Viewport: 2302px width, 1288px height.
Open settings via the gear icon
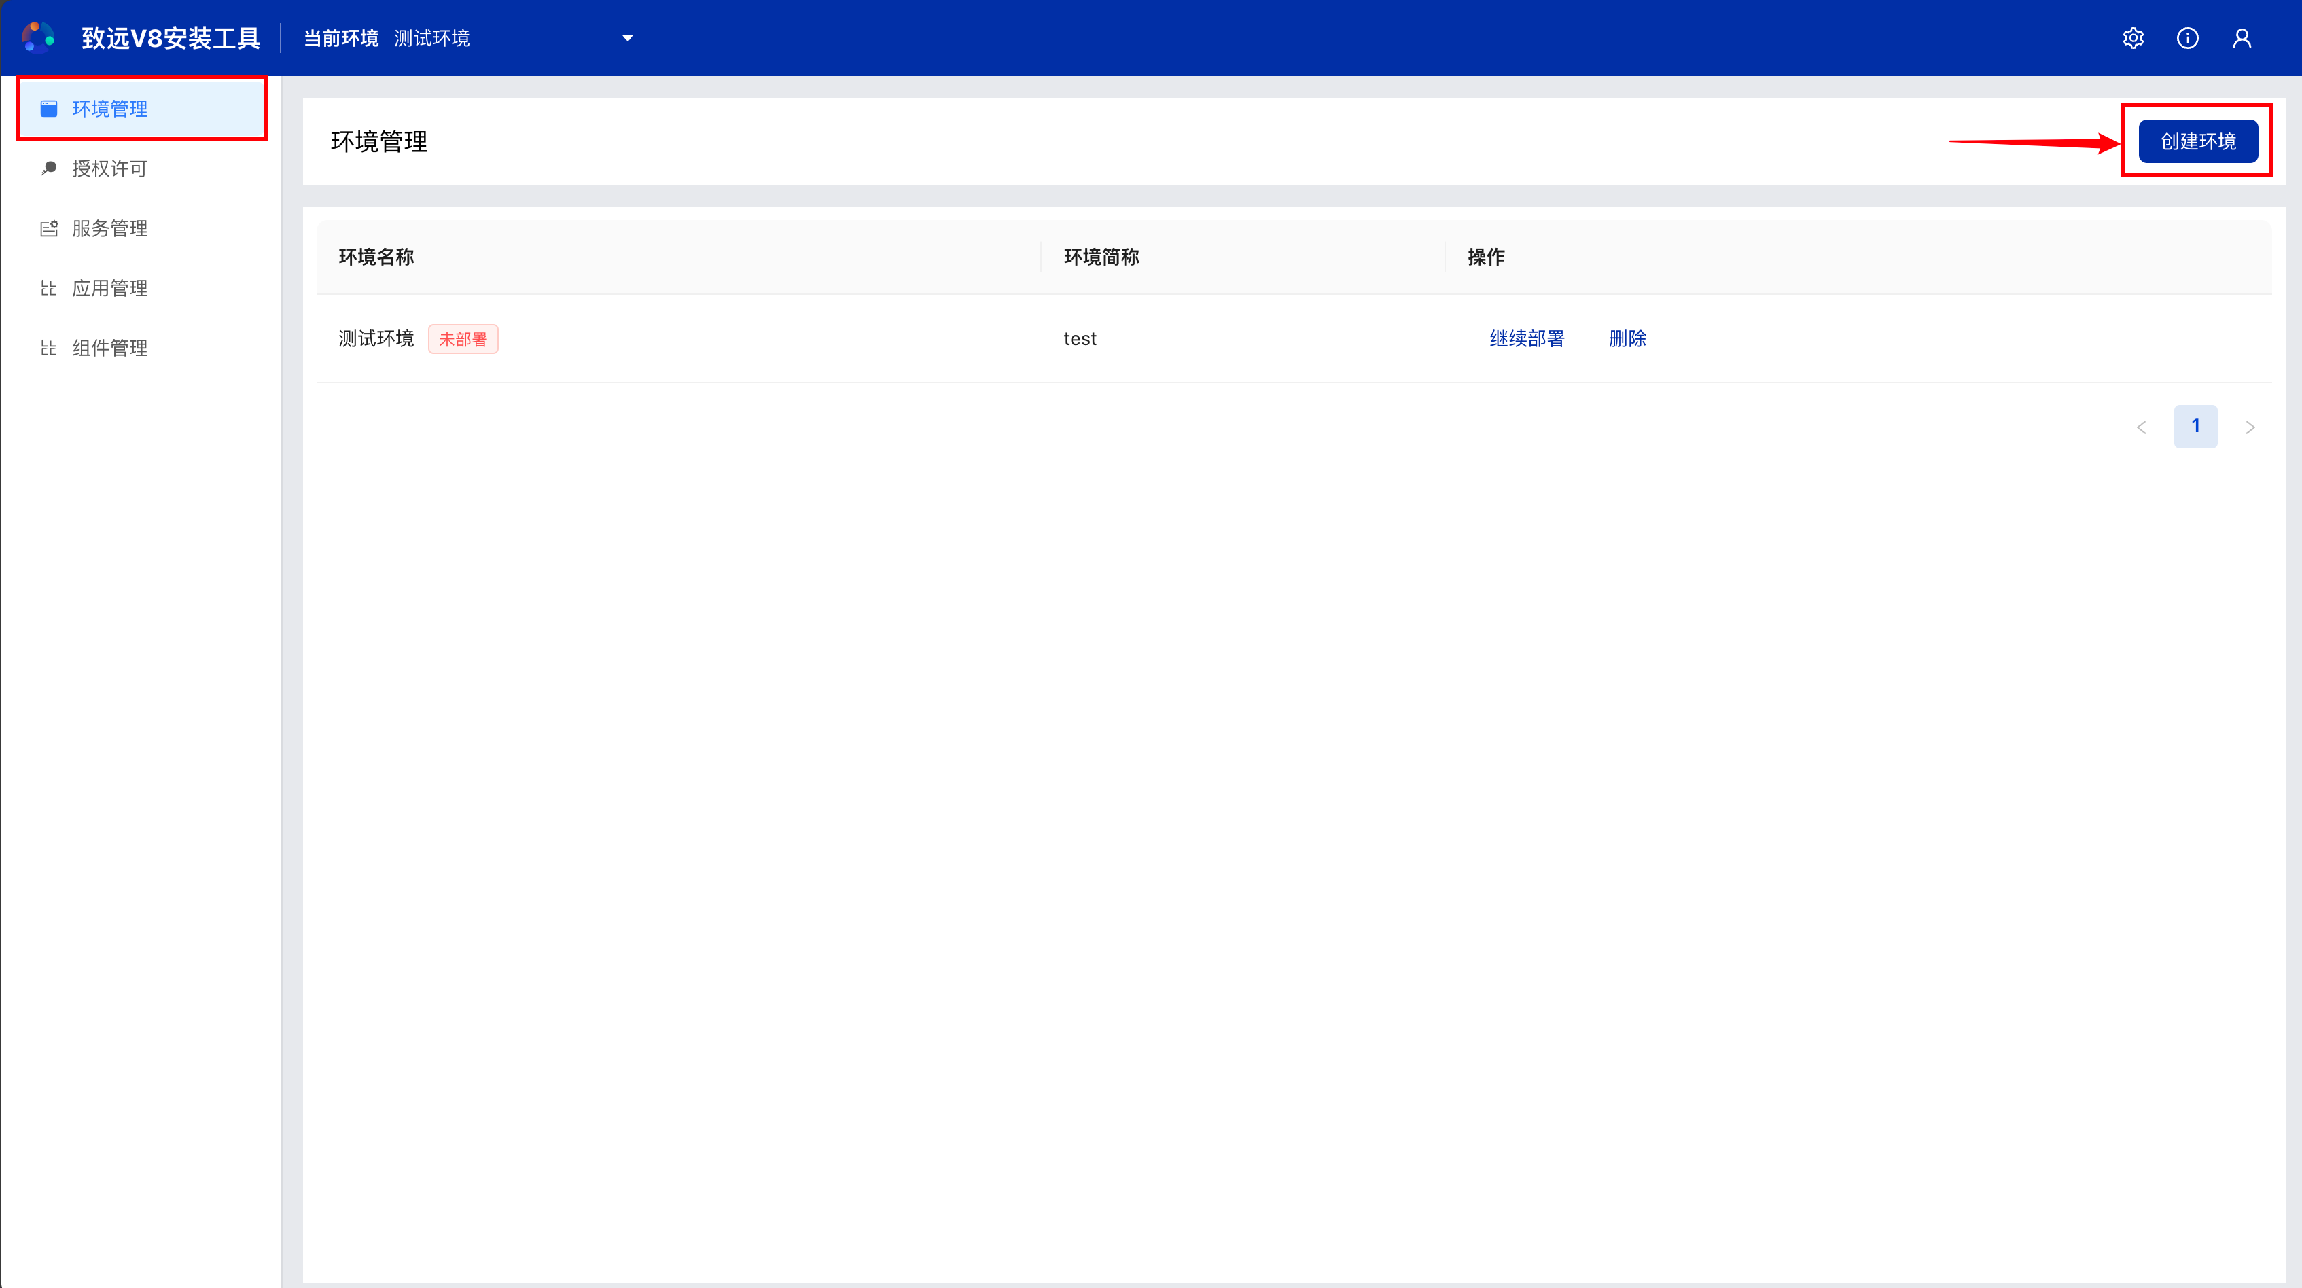(x=2133, y=37)
